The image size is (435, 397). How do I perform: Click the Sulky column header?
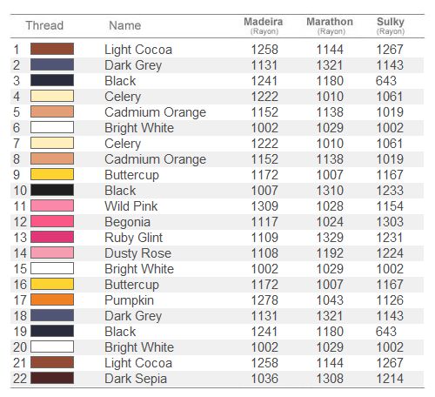[x=391, y=25]
